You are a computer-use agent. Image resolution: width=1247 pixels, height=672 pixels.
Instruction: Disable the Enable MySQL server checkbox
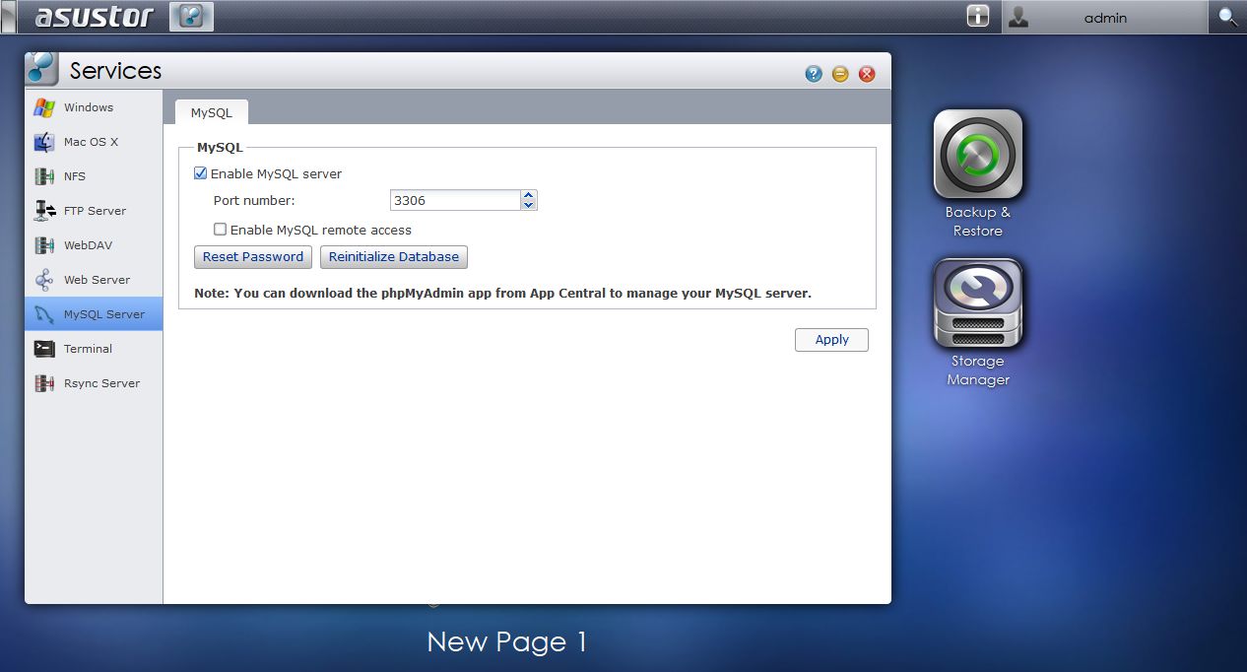tap(201, 173)
